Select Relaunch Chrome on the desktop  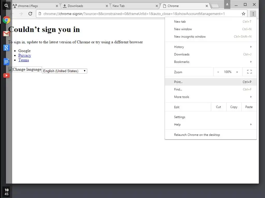tap(211, 135)
